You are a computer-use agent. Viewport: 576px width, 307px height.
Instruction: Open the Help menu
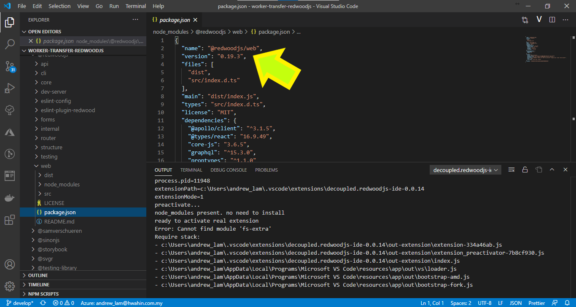[158, 6]
